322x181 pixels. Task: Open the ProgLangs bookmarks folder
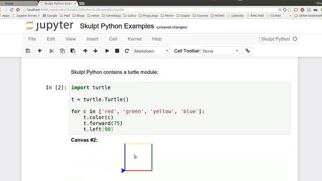pyautogui.click(x=148, y=16)
